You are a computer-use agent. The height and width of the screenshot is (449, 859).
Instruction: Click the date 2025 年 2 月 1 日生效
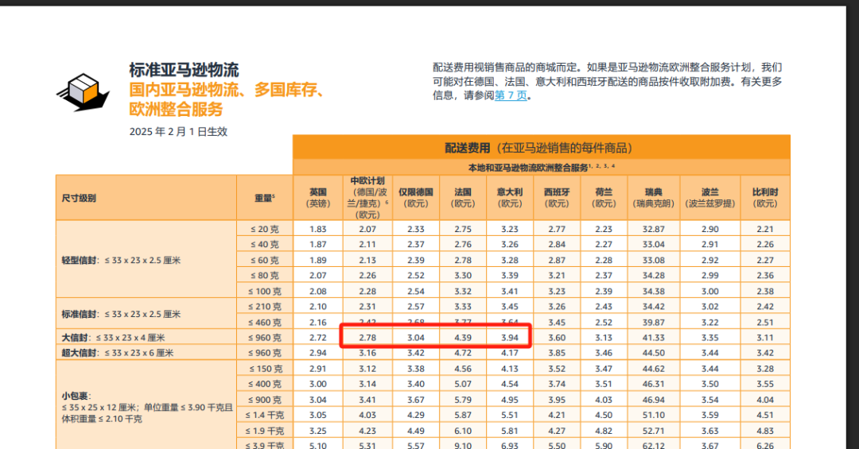(178, 131)
